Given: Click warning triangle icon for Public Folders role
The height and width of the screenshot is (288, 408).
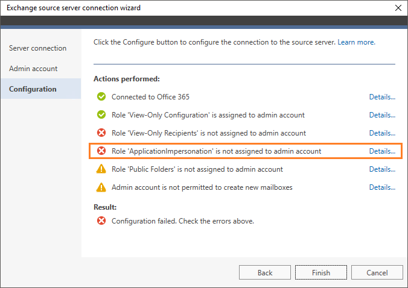Looking at the screenshot, I should coord(101,169).
